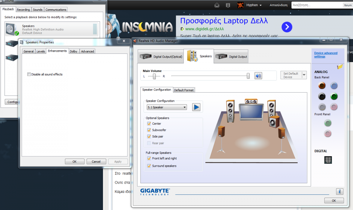The width and height of the screenshot is (353, 210).
Task: Click the orange back panel audio jack
Action: [x=322, y=86]
